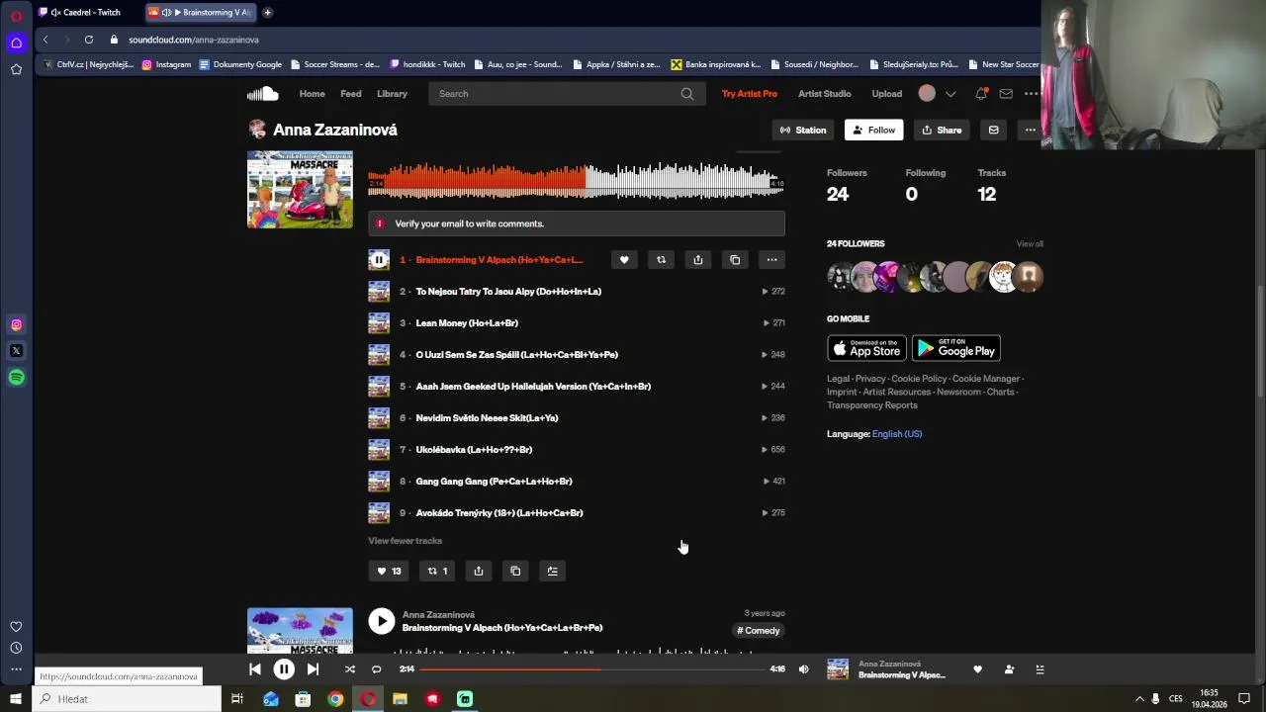Like the Brainstorming V Alpach track row
The image size is (1266, 712).
click(x=624, y=260)
